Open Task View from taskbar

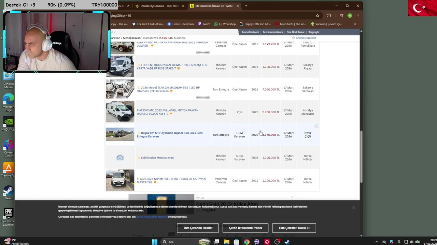[x=216, y=242]
